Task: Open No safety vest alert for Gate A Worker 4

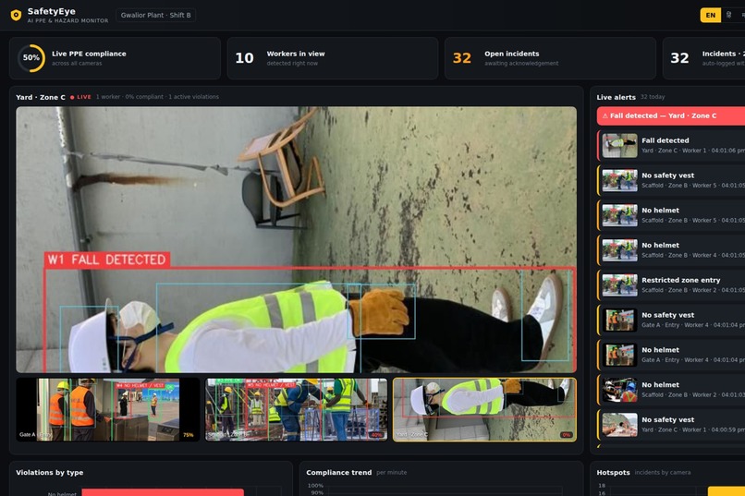Action: coord(671,320)
